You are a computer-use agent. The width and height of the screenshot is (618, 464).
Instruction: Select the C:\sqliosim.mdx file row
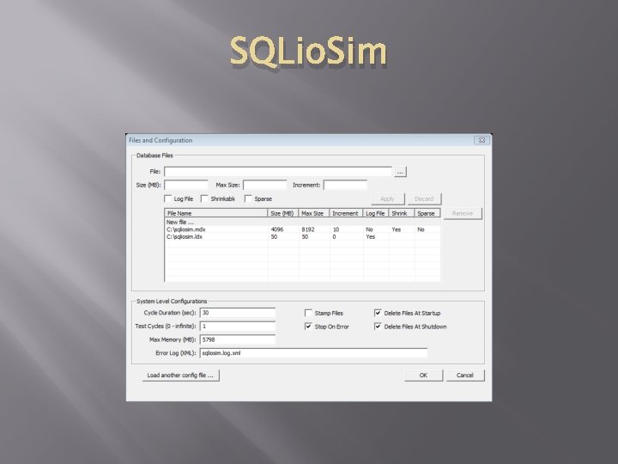[x=302, y=229]
